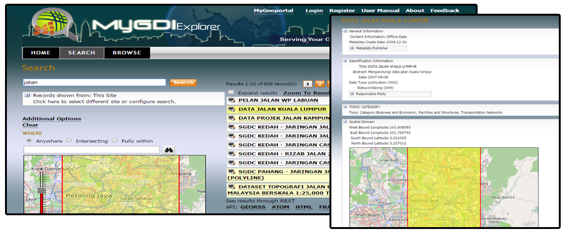Viewport: 572px width, 234px height.
Task: Click the binoculars locate icon
Action: (169, 150)
